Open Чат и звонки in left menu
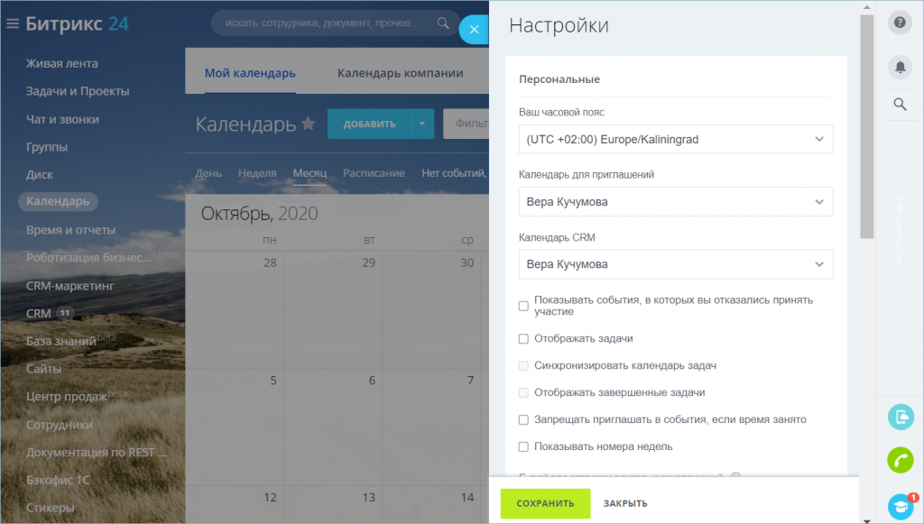 (x=62, y=120)
